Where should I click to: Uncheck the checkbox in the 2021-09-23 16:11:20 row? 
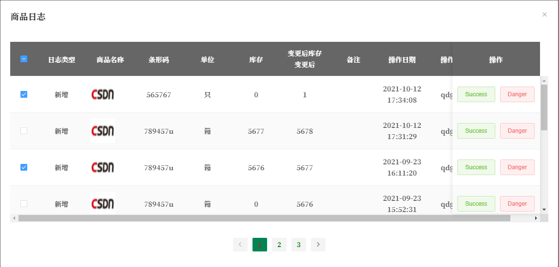coord(24,167)
